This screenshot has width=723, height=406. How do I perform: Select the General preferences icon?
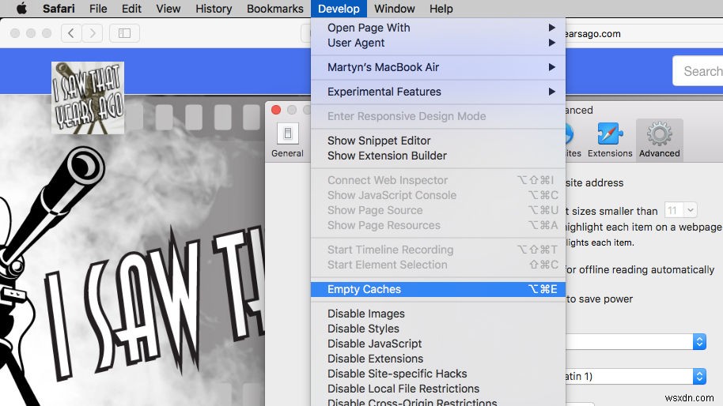click(287, 141)
